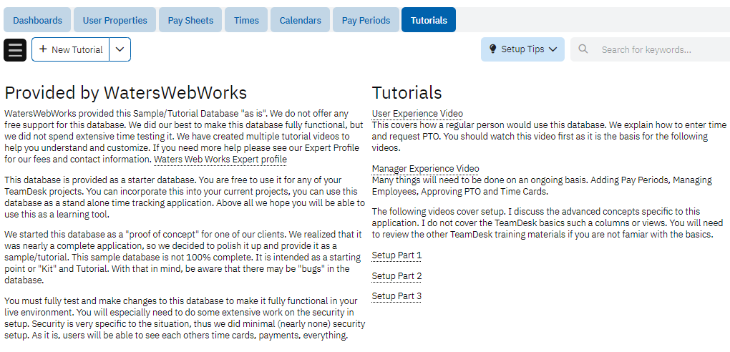Screen dimensions: 730x352
Task: Go to the Pay Sheets tab
Action: pyautogui.click(x=190, y=20)
